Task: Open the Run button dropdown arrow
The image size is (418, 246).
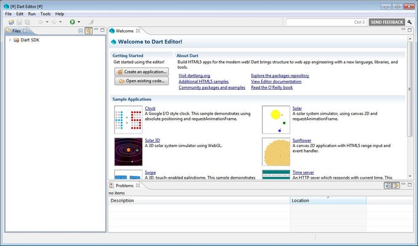Action: click(x=80, y=22)
